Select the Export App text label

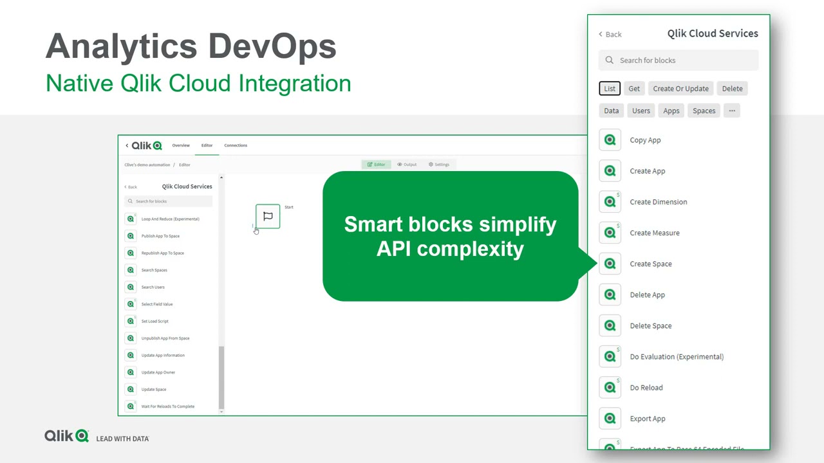pyautogui.click(x=648, y=418)
